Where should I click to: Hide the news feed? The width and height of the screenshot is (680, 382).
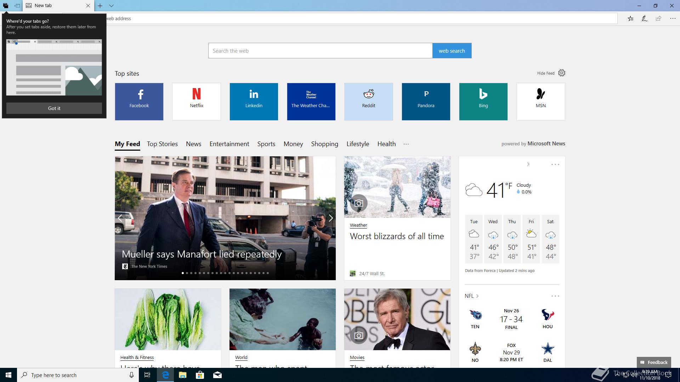[x=545, y=73]
